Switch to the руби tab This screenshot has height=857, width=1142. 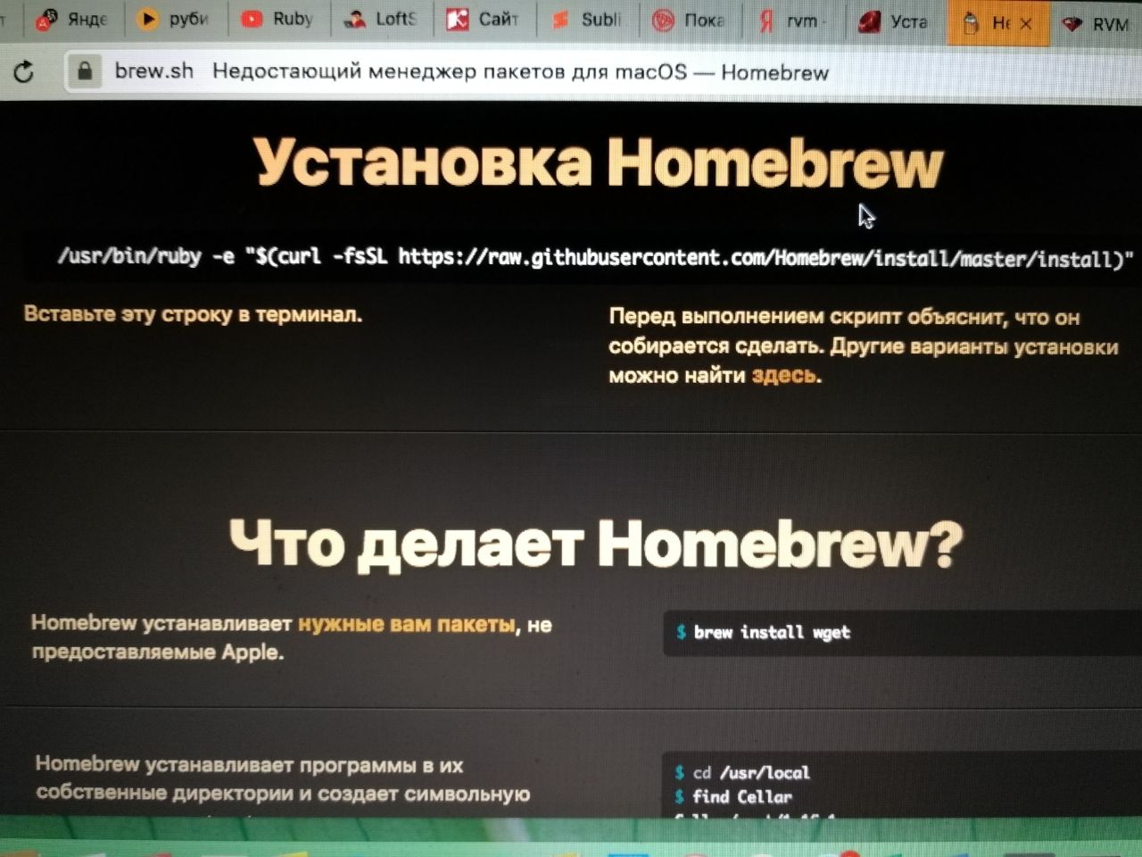point(175,19)
